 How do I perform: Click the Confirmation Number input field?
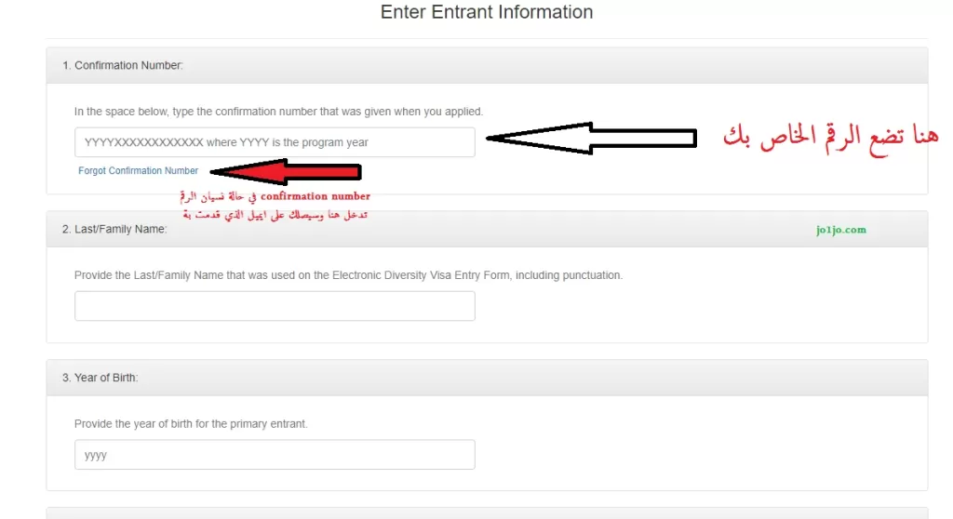coord(275,142)
